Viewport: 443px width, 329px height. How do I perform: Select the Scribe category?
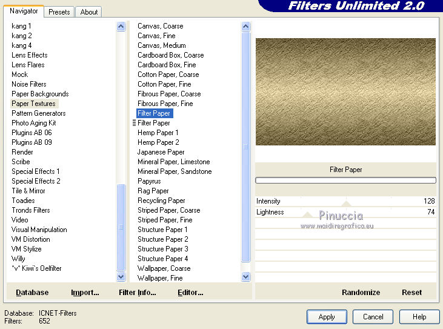21,162
